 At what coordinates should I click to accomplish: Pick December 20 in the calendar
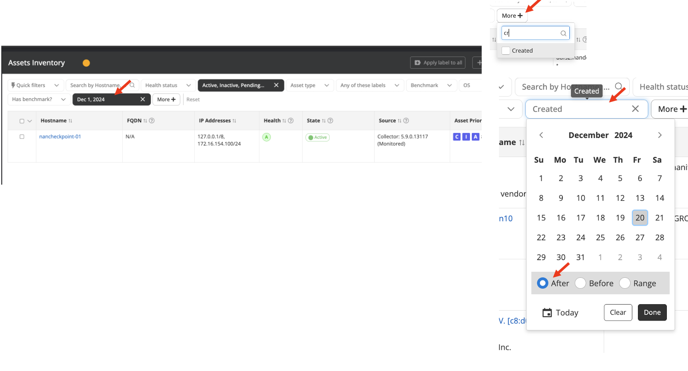click(x=640, y=218)
